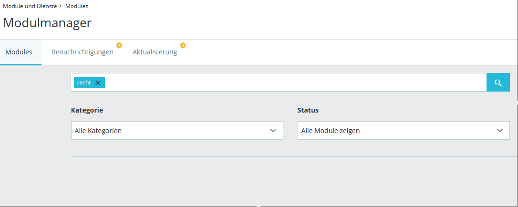Image resolution: width=518 pixels, height=207 pixels.
Task: Click the Modulmanager page heading
Action: (47, 22)
